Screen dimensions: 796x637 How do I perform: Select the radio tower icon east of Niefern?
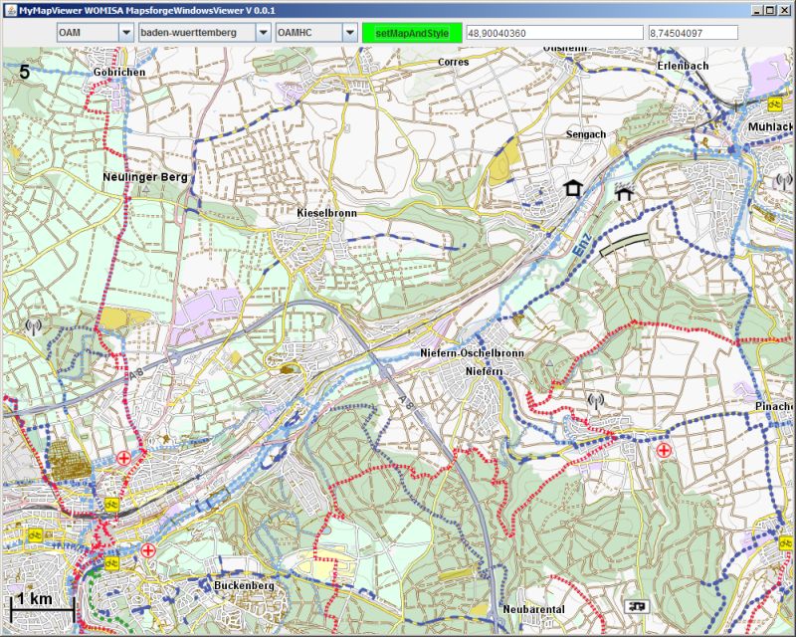click(595, 402)
